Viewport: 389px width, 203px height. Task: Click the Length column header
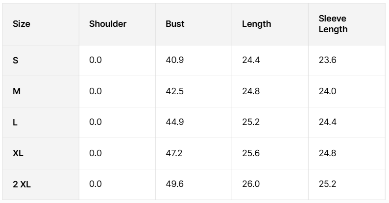[x=256, y=24]
